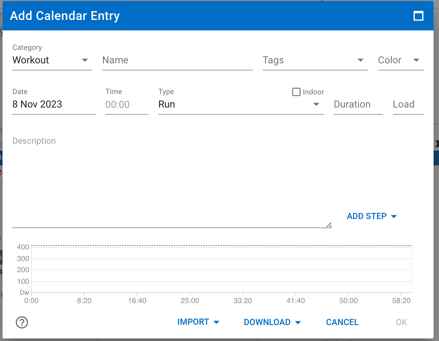Click the Load input field
The height and width of the screenshot is (341, 439).
point(408,105)
